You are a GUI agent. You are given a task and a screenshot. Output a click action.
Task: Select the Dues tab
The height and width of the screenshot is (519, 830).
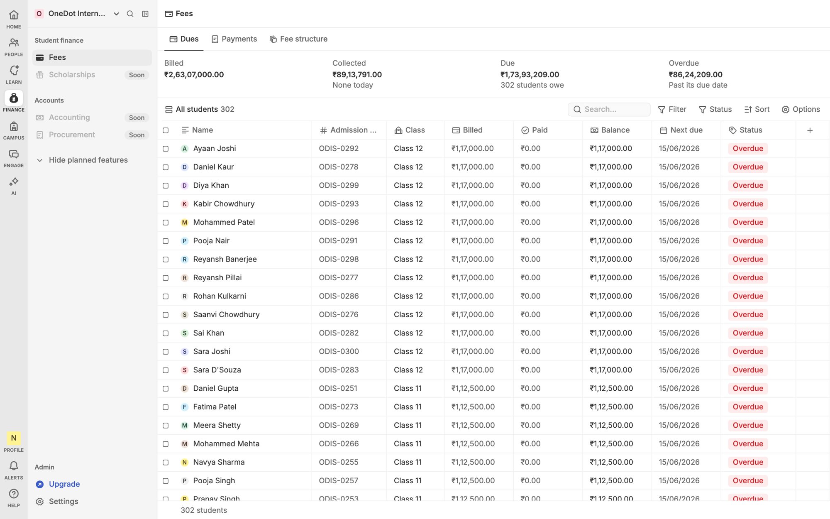184,39
